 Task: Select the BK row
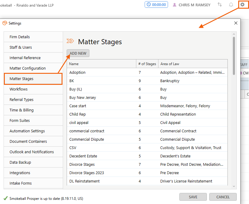(x=147, y=81)
